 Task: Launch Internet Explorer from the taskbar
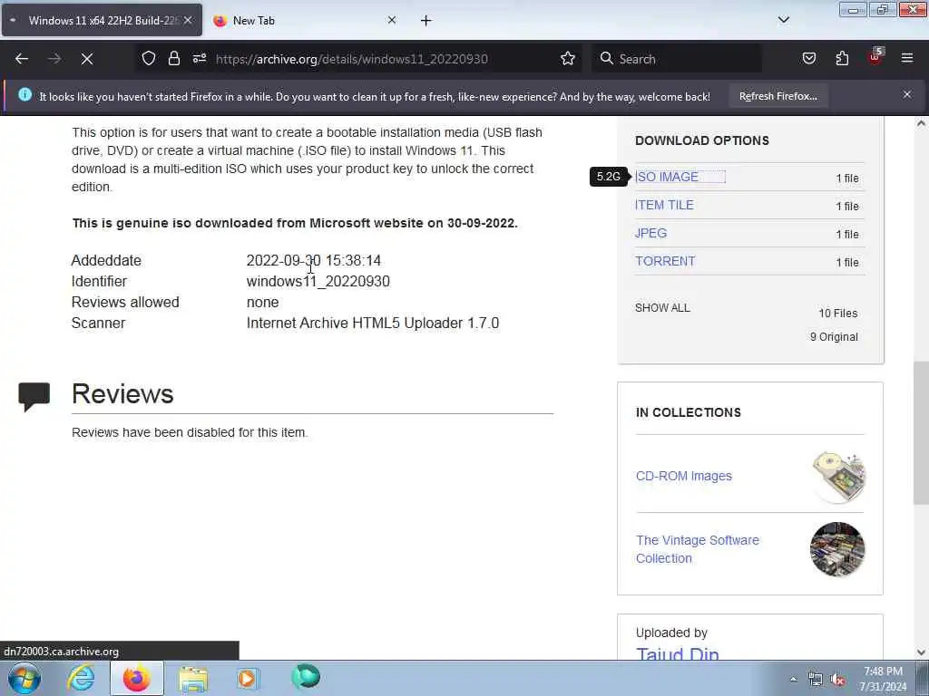81,678
